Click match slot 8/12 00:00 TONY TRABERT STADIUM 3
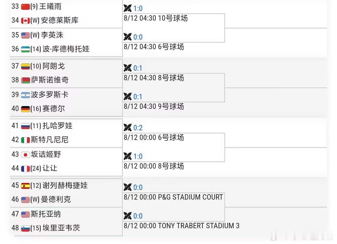The image size is (337, 244). click(182, 226)
